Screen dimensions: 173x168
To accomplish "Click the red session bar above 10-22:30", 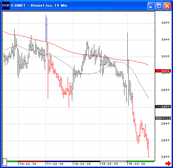I will click(x=32, y=161).
